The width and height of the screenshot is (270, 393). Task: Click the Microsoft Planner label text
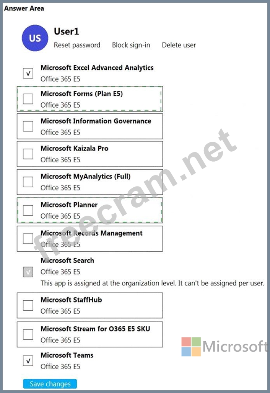69,205
